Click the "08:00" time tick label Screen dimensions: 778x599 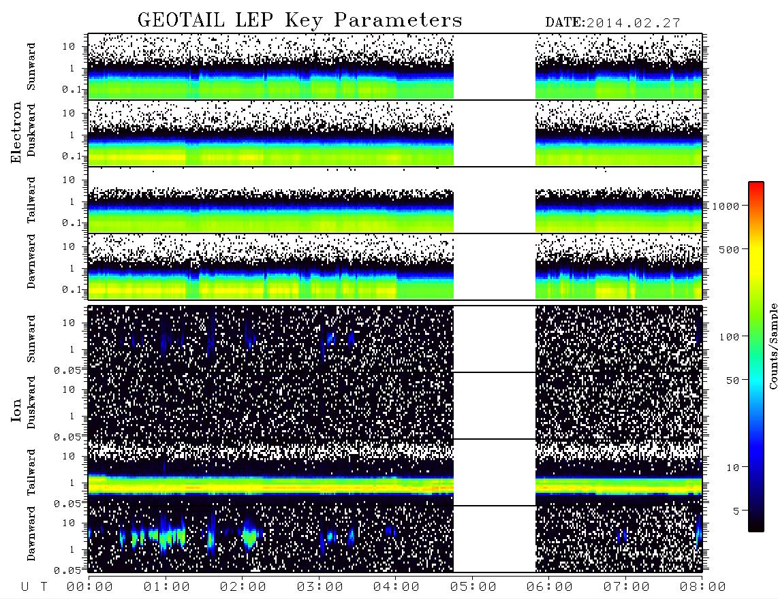pyautogui.click(x=702, y=587)
